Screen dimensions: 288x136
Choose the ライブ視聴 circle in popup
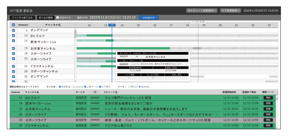(129, 78)
